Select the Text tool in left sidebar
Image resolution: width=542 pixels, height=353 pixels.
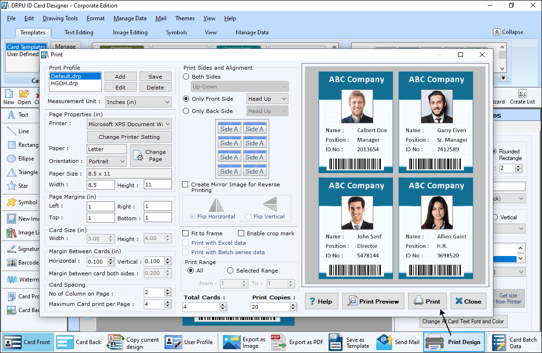pyautogui.click(x=18, y=114)
